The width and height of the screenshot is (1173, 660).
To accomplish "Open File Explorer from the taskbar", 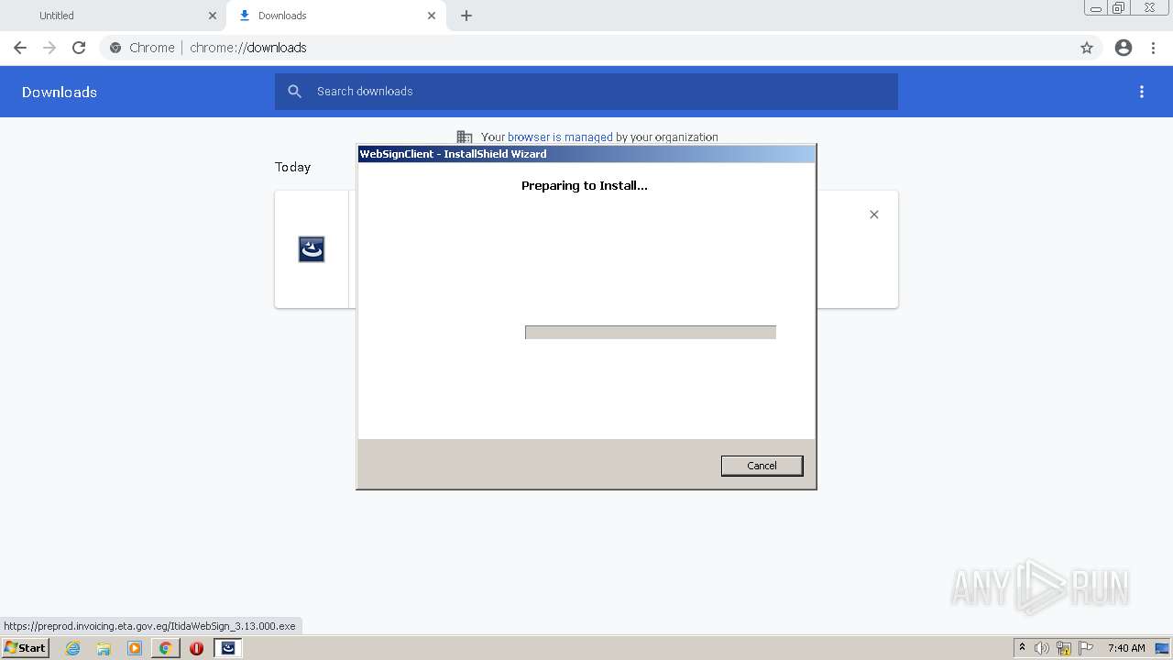I will click(104, 648).
